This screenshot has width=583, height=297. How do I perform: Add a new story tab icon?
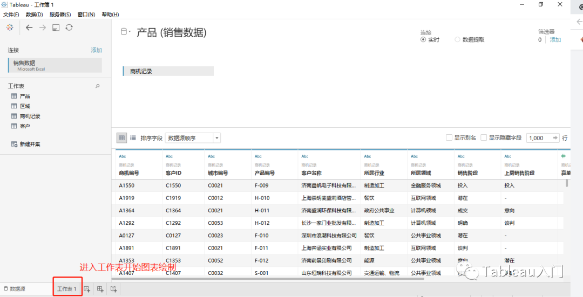tap(113, 289)
